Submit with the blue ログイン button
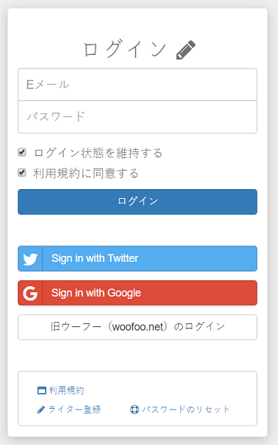Viewport: 278px width, 445px height. tap(138, 202)
